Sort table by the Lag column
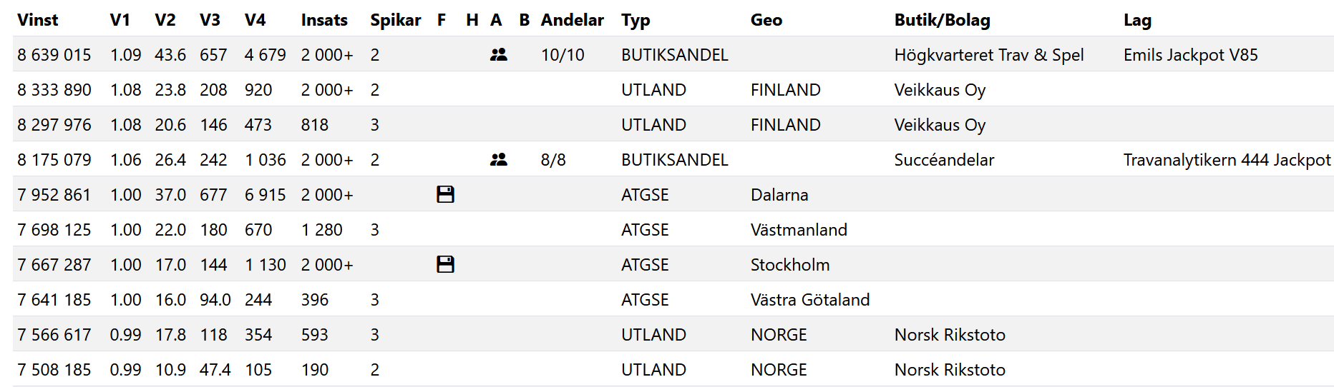 1137,20
